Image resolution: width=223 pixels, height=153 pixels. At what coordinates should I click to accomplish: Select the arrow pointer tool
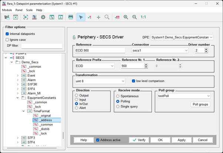pos(81,17)
